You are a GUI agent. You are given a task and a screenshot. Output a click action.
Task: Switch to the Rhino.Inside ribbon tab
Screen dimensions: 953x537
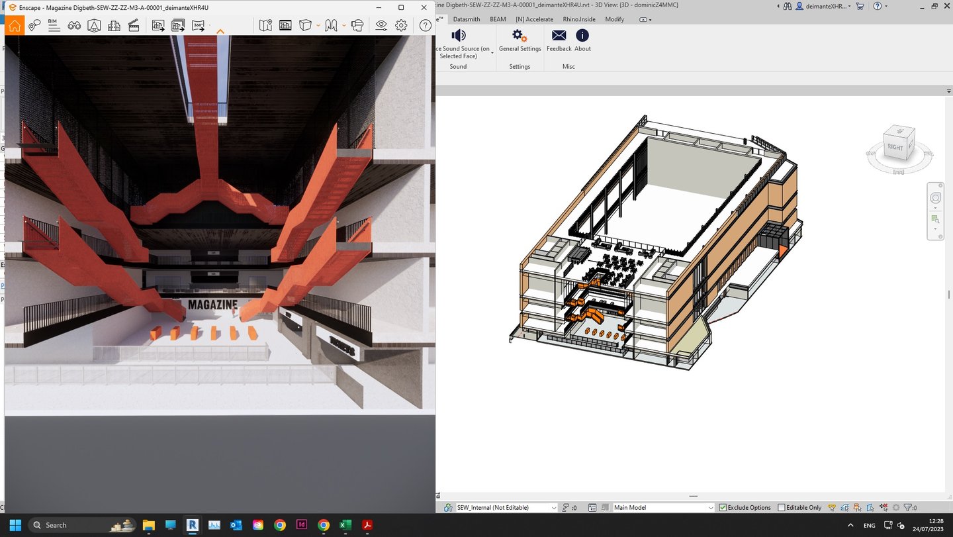579,19
